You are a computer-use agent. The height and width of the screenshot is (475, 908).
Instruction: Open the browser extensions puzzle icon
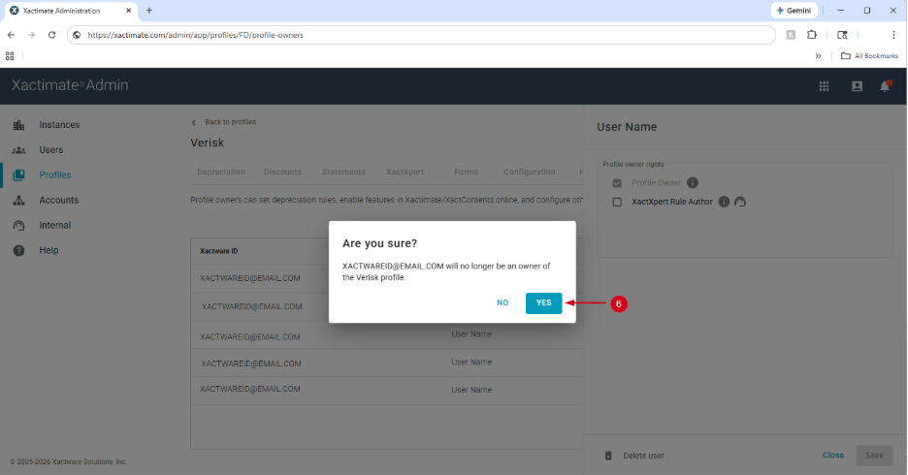coord(812,35)
